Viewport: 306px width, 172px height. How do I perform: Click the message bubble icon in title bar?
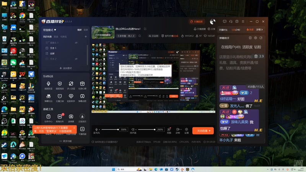[225, 21]
